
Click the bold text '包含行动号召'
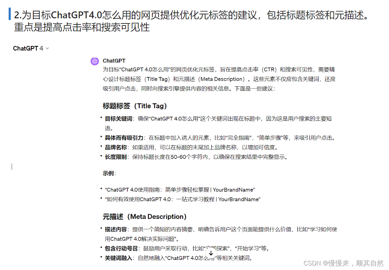[121, 249]
